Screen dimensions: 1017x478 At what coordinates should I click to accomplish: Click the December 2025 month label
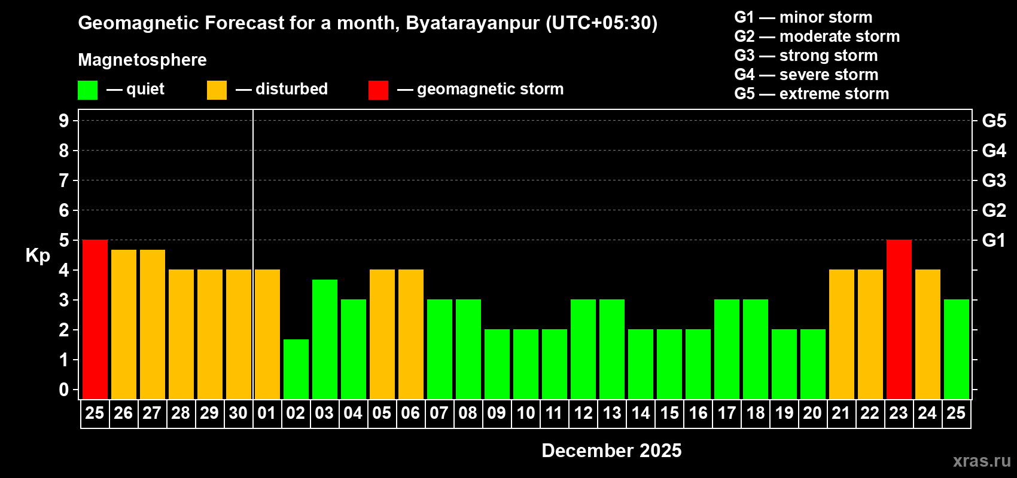coord(611,451)
